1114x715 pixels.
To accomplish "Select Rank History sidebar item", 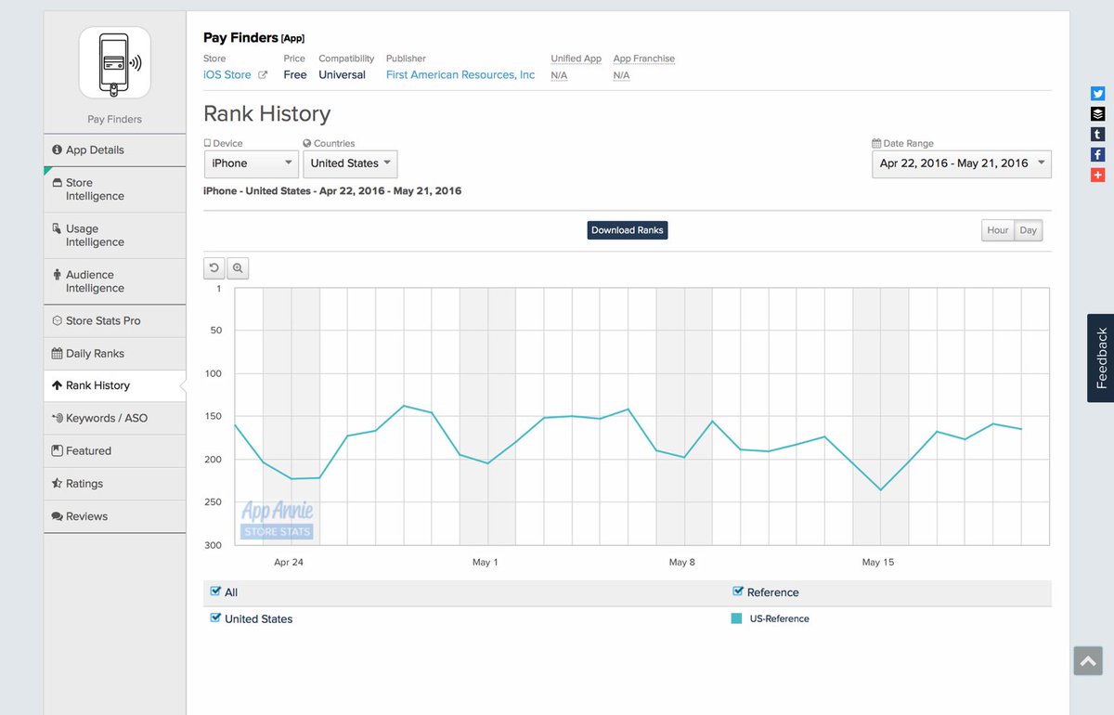I will (114, 385).
